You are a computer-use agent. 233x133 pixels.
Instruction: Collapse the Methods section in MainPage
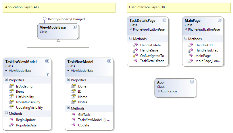(x=186, y=39)
